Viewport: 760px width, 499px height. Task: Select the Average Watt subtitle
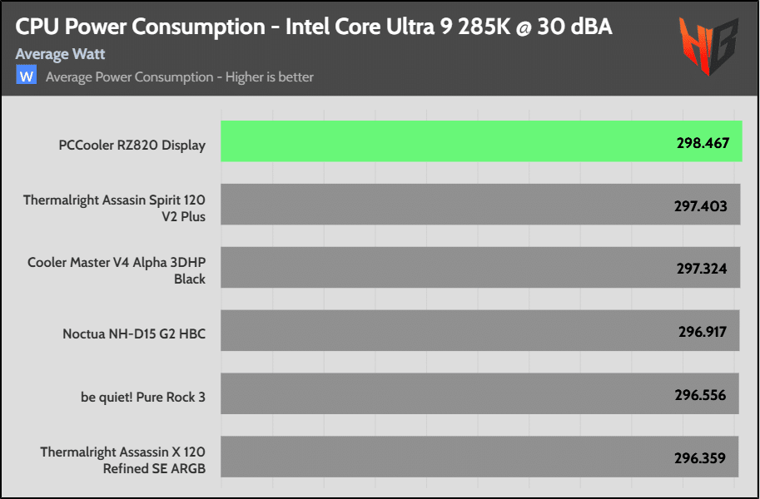pos(60,54)
